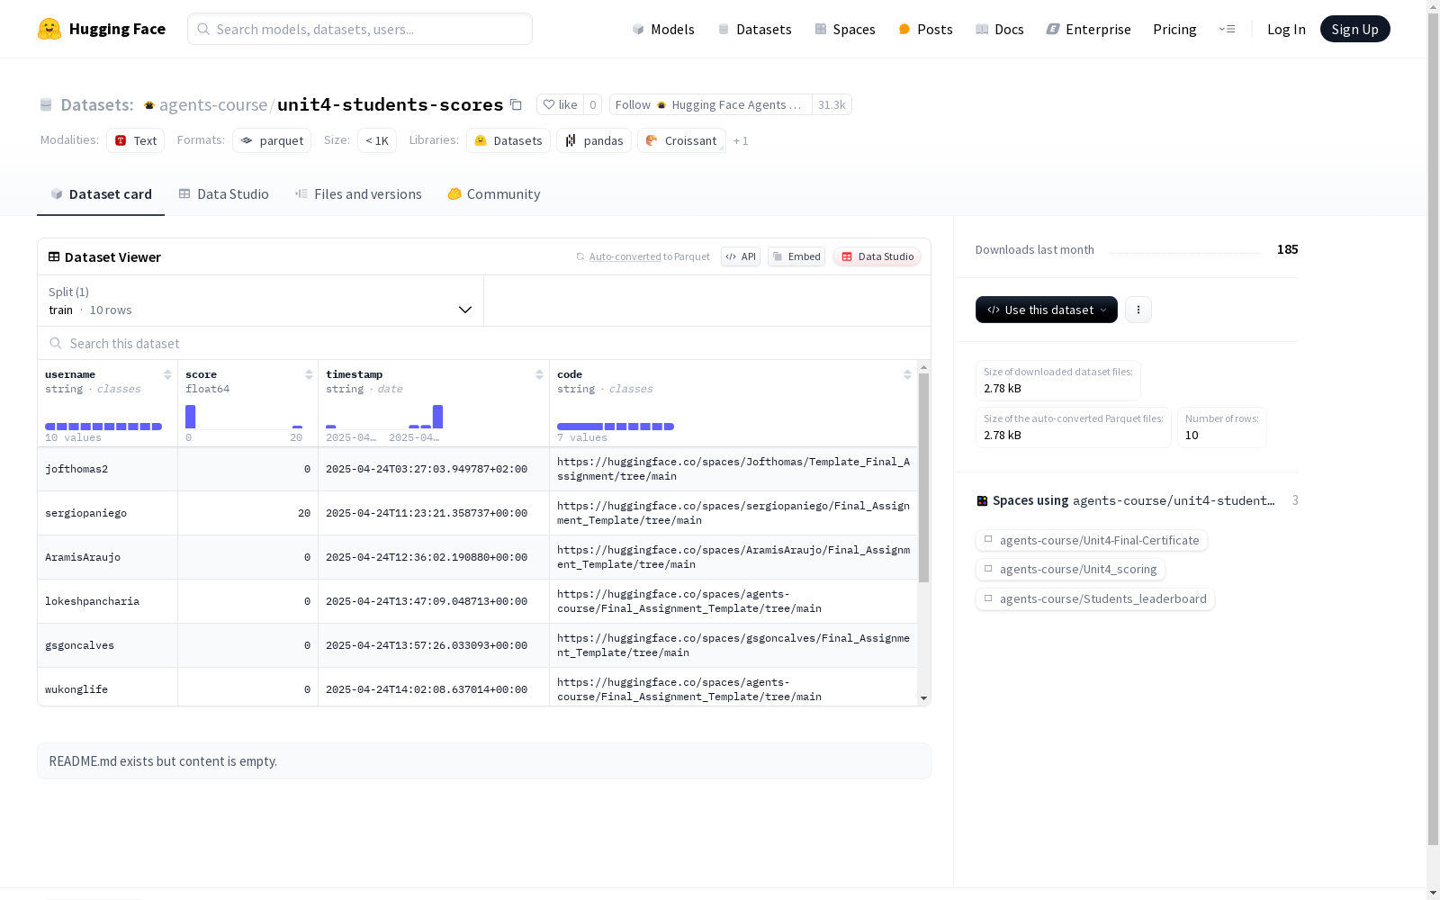Open Datasets in the top navigation
This screenshot has width=1440, height=900.
pos(754,29)
